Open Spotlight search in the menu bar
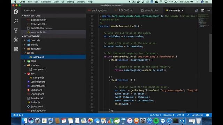The width and height of the screenshot is (223, 125). tap(197, 2)
